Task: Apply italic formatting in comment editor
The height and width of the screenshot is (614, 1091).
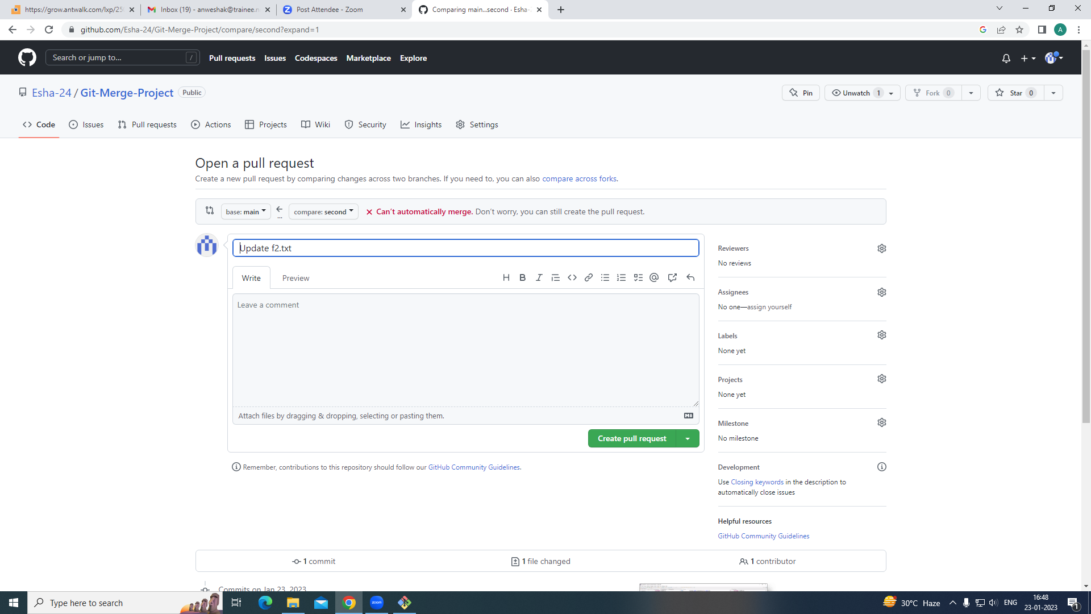Action: [x=539, y=277]
